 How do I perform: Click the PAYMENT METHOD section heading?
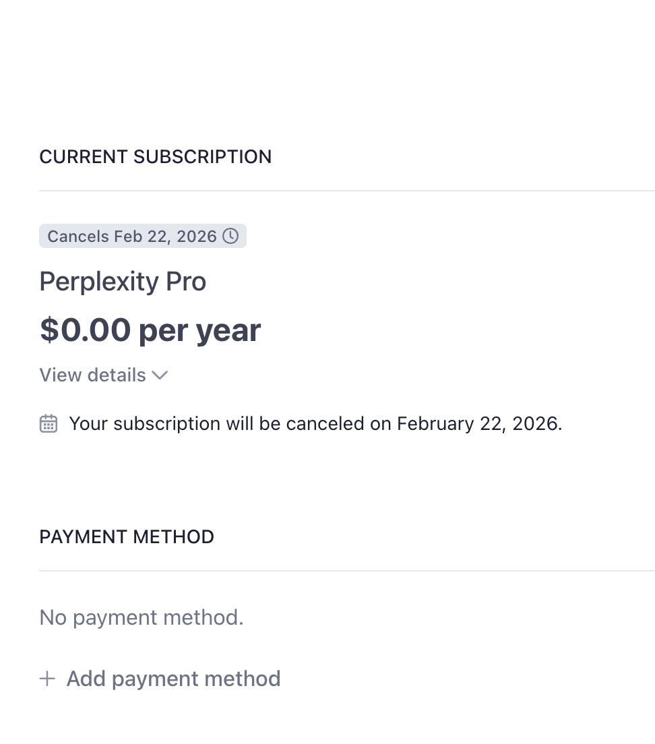(127, 537)
